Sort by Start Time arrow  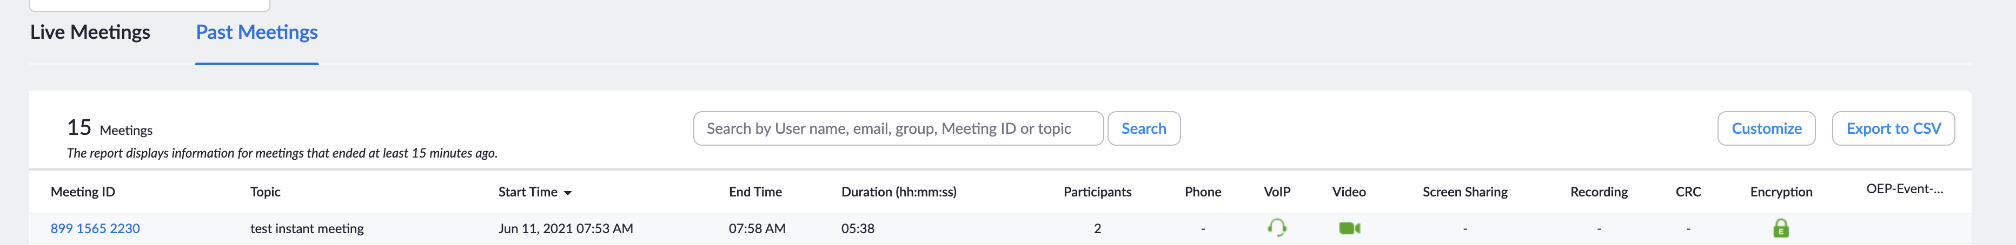(567, 193)
